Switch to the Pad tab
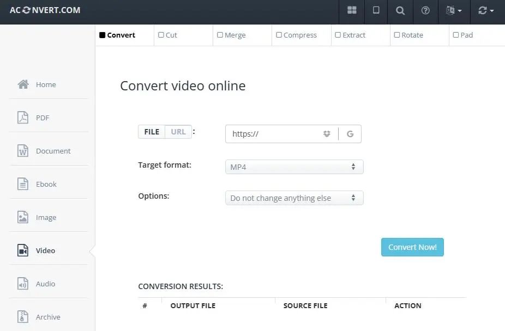Viewport: 505px width, 331px height. 477,35
